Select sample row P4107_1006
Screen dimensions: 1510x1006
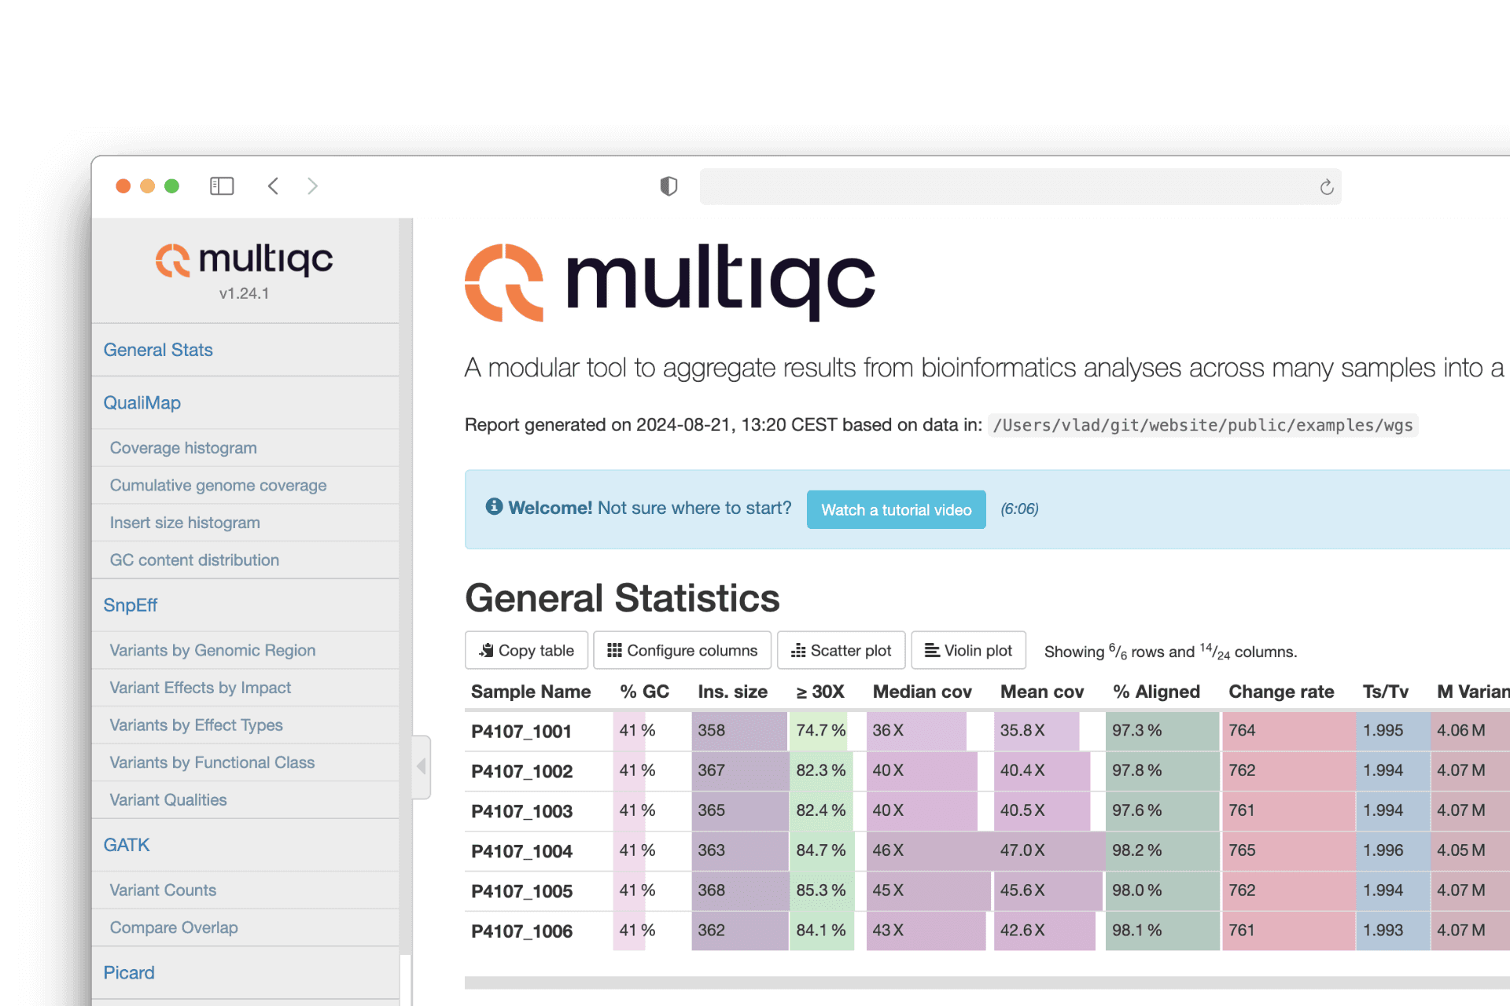521,931
